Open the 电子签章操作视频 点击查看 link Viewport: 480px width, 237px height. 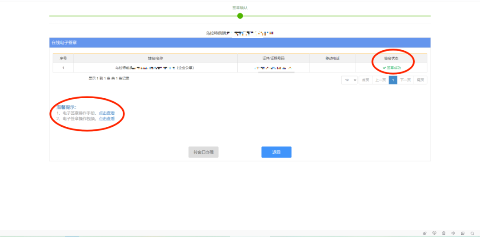pos(107,118)
